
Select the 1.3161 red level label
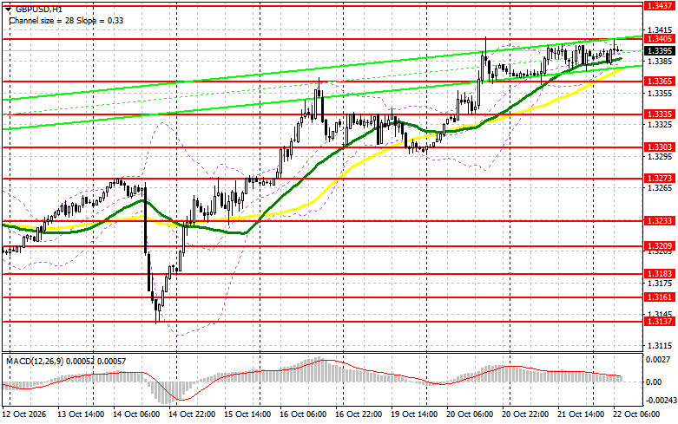[659, 297]
